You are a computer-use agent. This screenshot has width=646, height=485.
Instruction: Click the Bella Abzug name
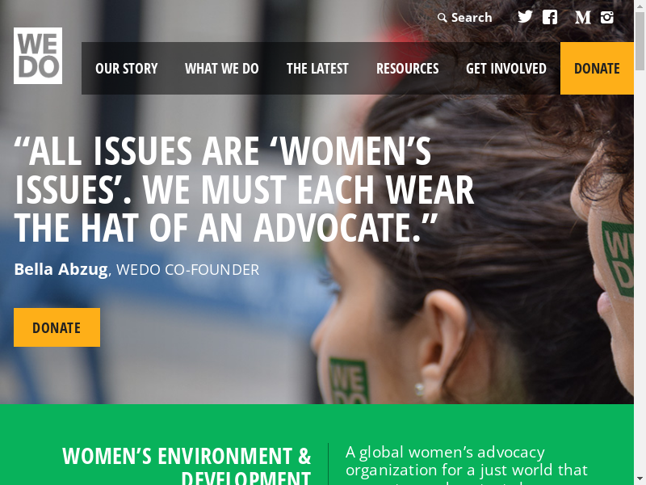pos(61,269)
